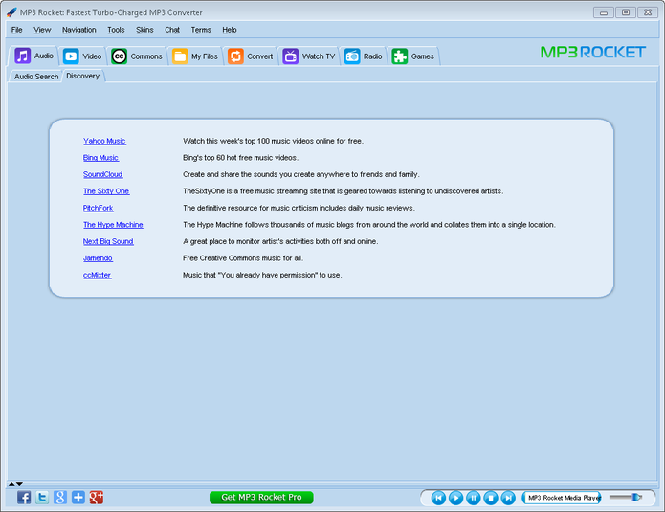Click the blue plus share icon

[78, 497]
